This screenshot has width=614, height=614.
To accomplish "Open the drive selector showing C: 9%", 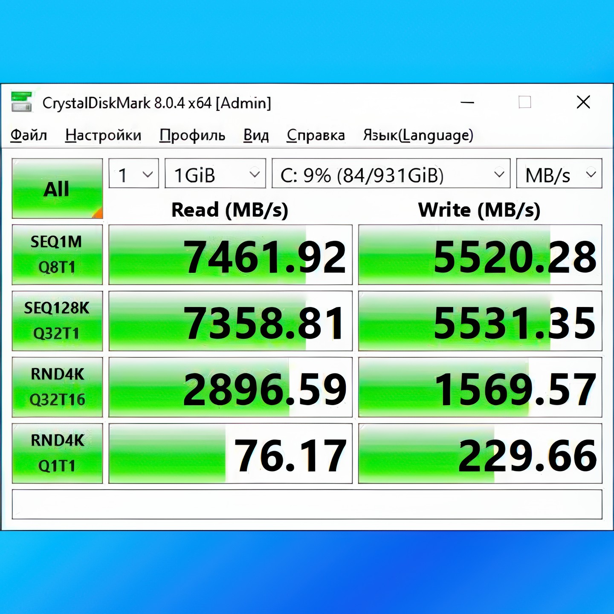I will 391,174.
